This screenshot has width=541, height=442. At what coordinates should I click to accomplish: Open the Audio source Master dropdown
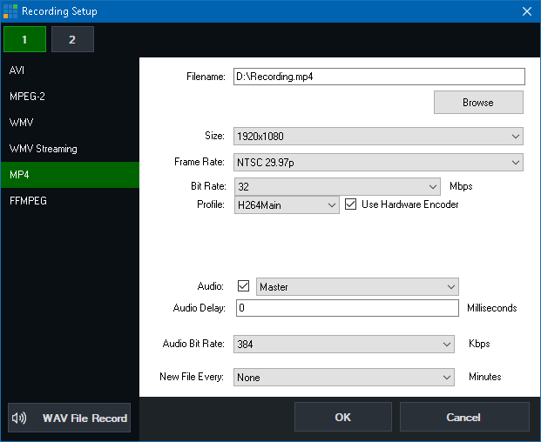coord(356,287)
